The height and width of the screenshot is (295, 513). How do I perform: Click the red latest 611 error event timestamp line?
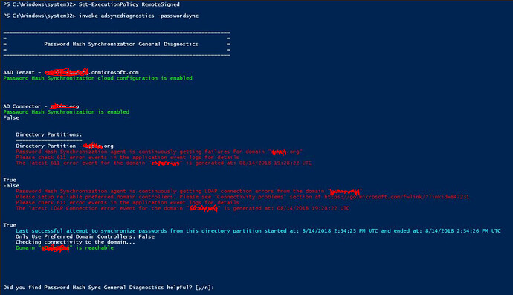tap(164, 163)
